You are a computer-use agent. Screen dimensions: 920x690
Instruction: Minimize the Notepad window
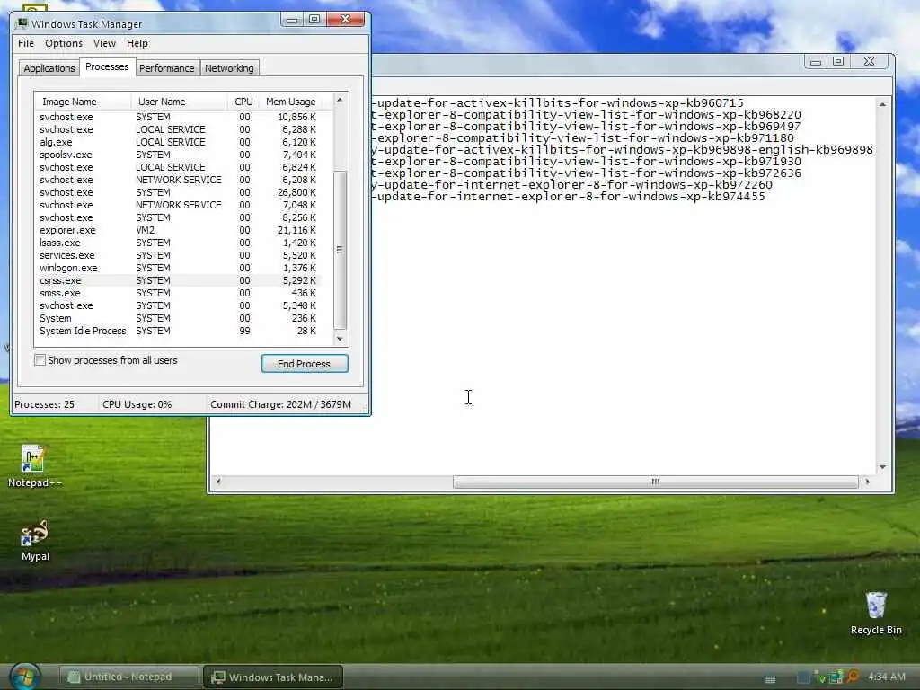tap(816, 62)
